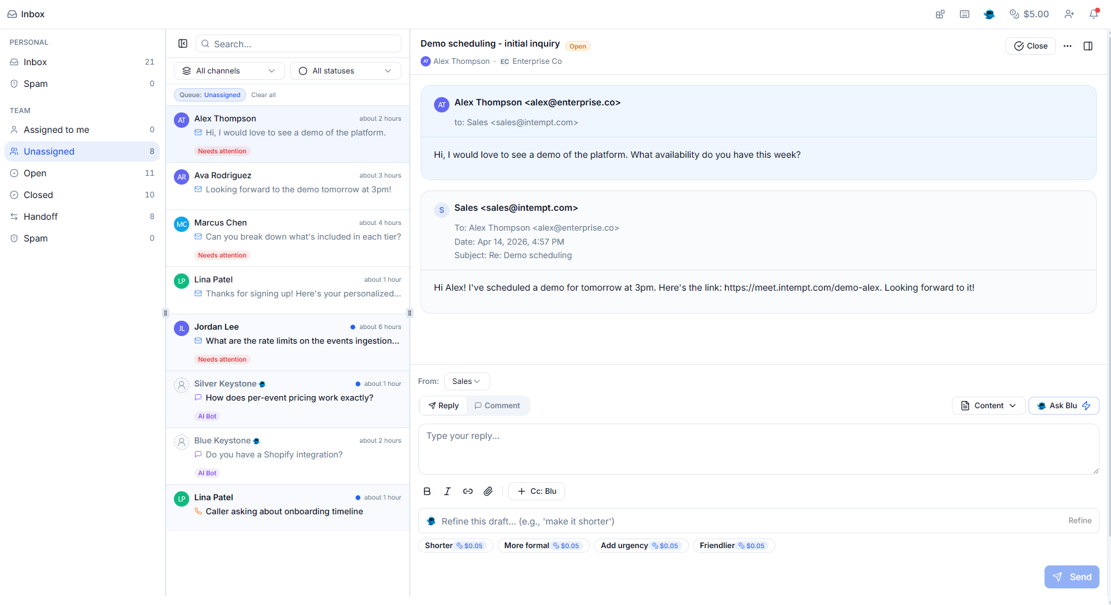Open the From sender dropdown showing Sales
The height and width of the screenshot is (605, 1111).
click(x=466, y=381)
